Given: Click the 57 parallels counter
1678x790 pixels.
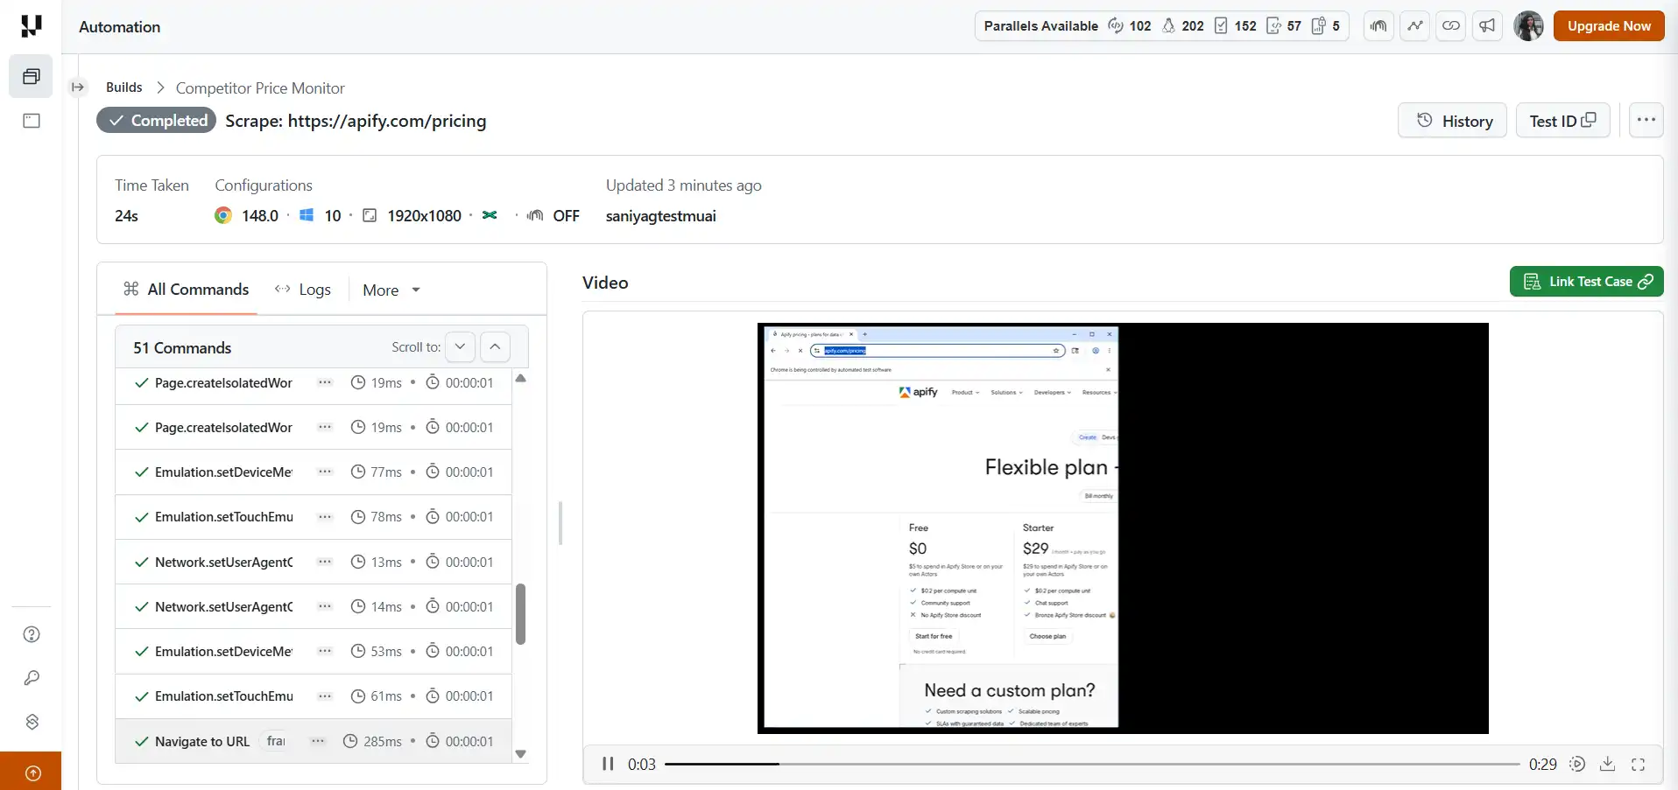Looking at the screenshot, I should click(x=1284, y=26).
